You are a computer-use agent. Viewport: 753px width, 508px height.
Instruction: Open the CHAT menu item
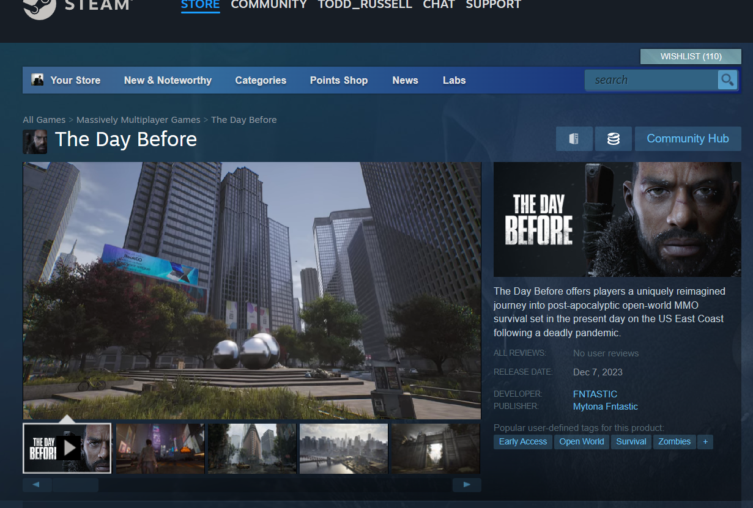pos(439,5)
